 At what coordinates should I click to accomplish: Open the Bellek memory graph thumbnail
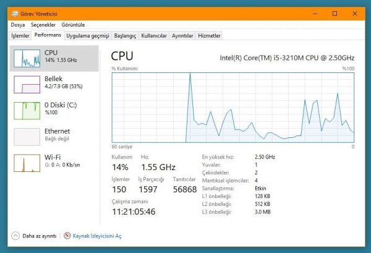(27, 85)
